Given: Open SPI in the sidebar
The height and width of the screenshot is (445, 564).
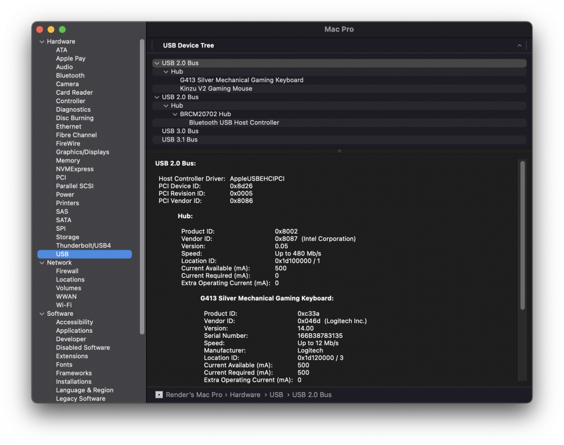Looking at the screenshot, I should (x=61, y=229).
